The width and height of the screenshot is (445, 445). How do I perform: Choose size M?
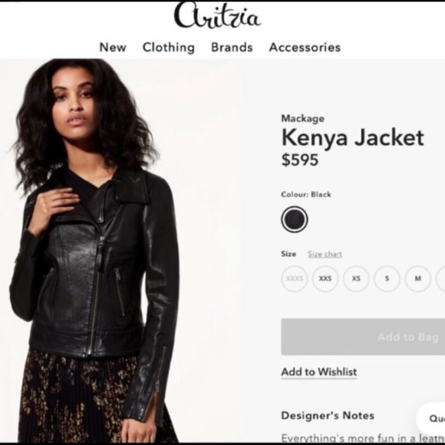pyautogui.click(x=417, y=279)
